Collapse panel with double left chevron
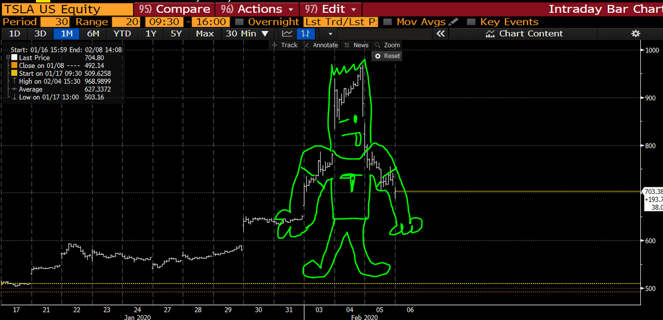Image resolution: width=663 pixels, height=320 pixels. 441,34
